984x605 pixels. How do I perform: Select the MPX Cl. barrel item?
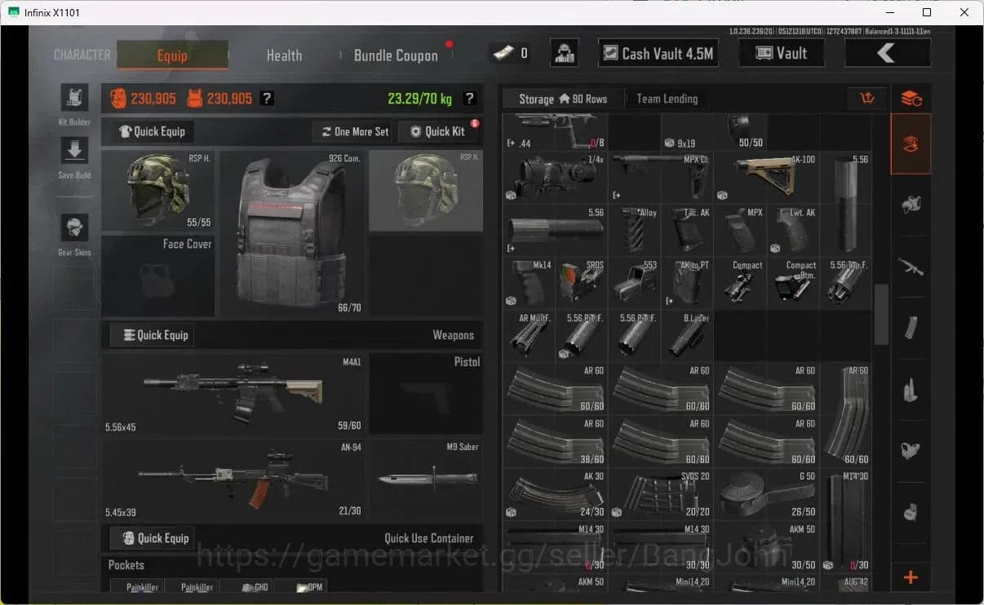coord(660,178)
